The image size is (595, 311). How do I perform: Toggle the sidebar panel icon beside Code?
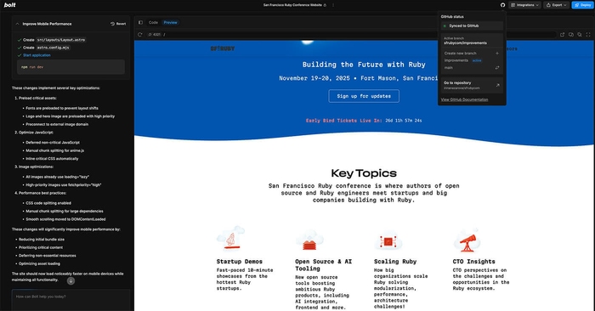(140, 22)
